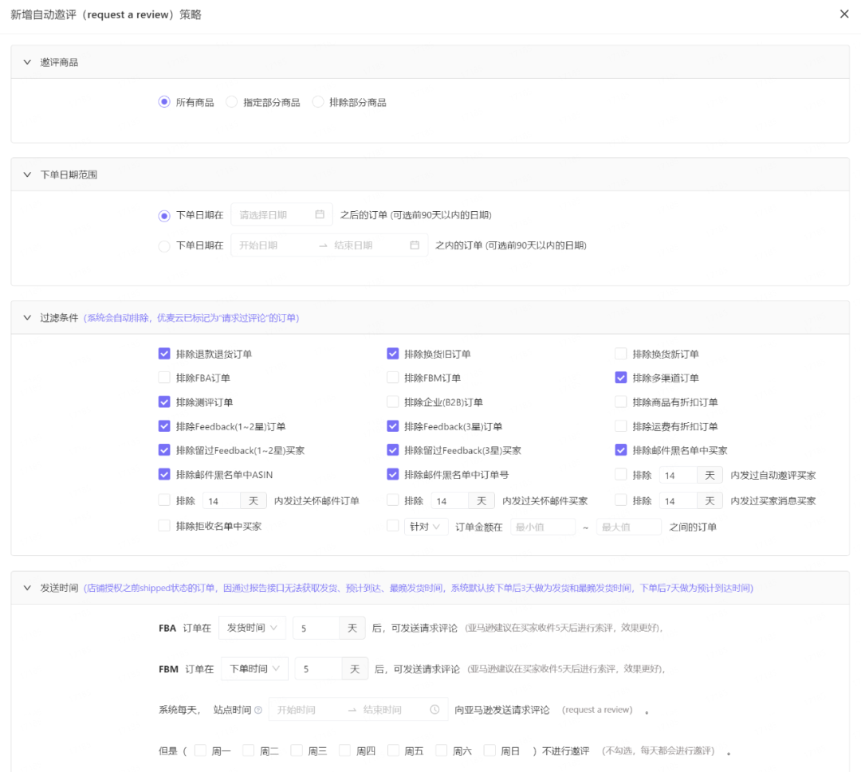This screenshot has width=861, height=772.
Task: Check 排除换货新订单
Action: (620, 354)
